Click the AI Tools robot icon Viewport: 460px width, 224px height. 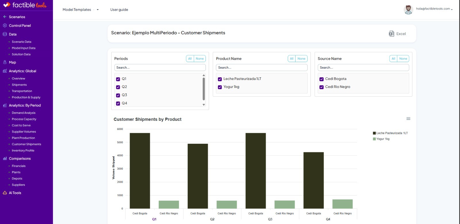click(x=5, y=193)
